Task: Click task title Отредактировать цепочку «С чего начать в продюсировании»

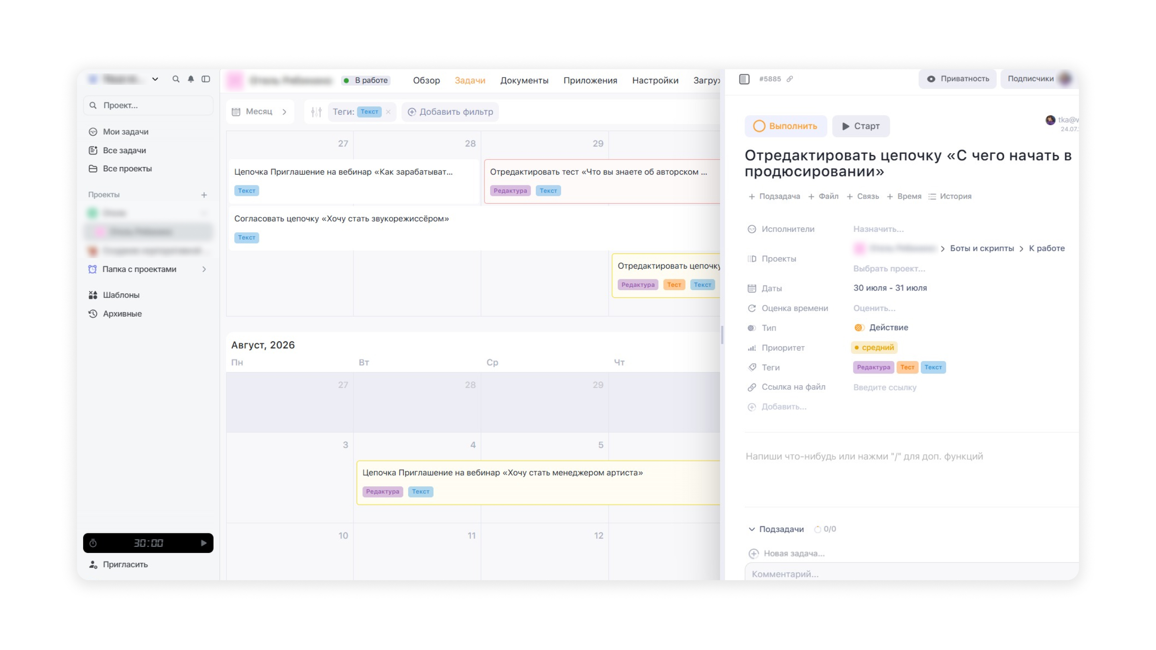Action: point(908,163)
